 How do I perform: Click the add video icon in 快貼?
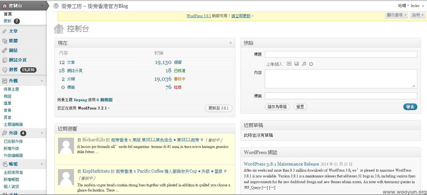click(x=297, y=64)
